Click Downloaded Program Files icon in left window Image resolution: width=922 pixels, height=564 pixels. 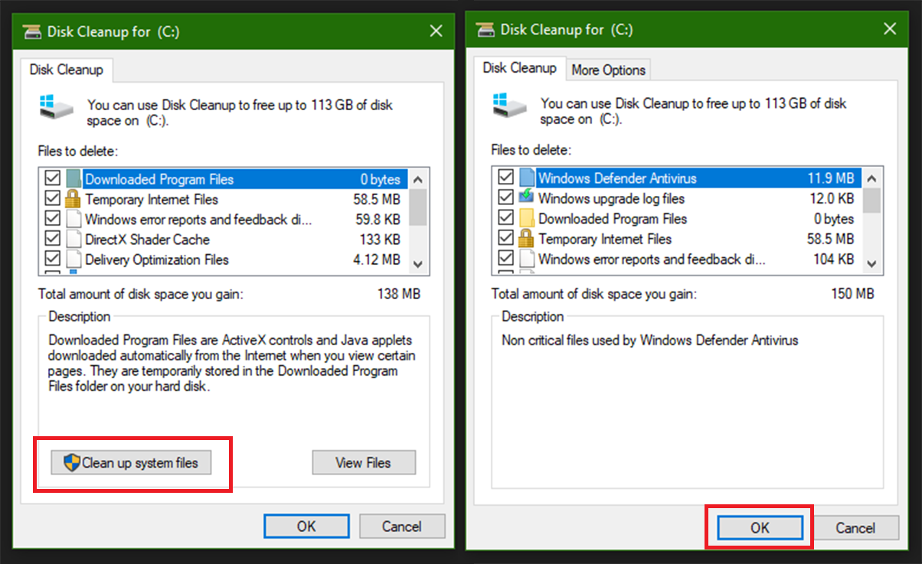coord(73,180)
